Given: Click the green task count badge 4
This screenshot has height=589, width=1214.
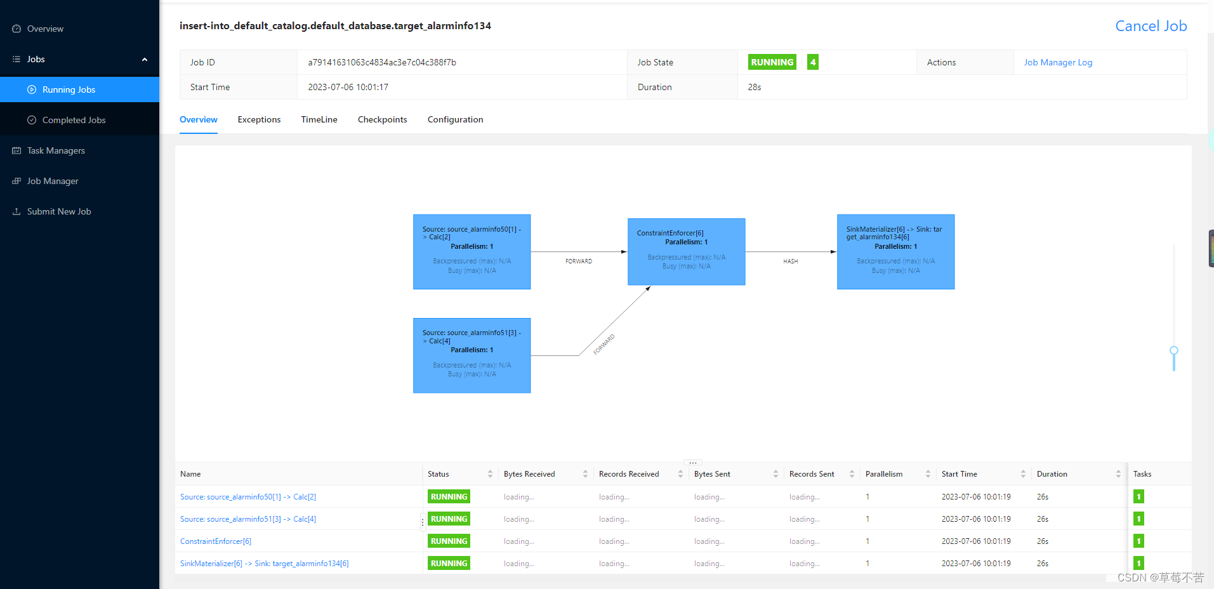Looking at the screenshot, I should (x=812, y=62).
